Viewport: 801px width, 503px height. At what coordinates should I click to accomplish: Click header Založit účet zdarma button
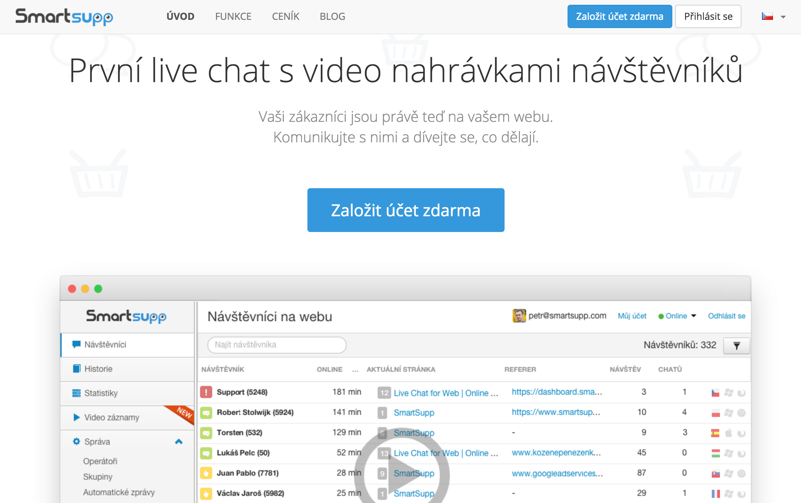click(x=620, y=16)
